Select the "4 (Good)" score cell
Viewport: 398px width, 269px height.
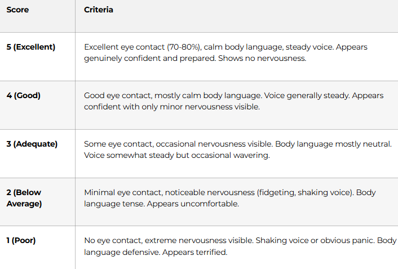23,95
